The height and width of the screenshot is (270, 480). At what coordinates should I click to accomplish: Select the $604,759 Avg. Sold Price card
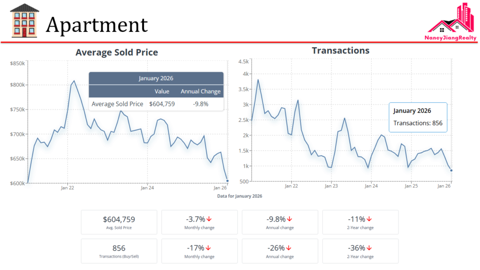[x=119, y=222]
